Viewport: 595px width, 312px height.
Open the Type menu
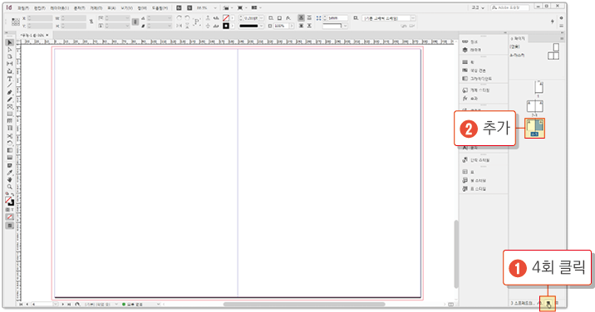(79, 8)
